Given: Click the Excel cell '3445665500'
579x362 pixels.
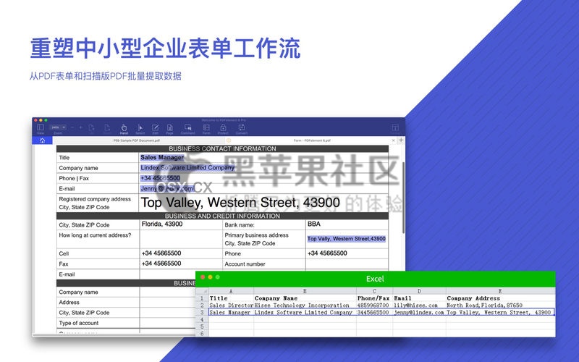Looking at the screenshot, I should tap(373, 312).
